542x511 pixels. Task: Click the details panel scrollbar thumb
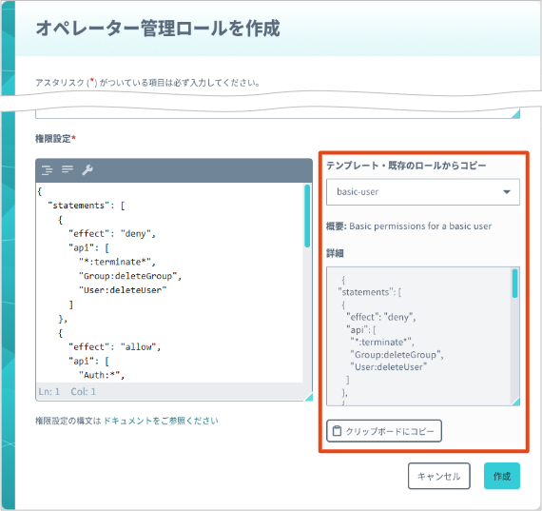(x=514, y=284)
